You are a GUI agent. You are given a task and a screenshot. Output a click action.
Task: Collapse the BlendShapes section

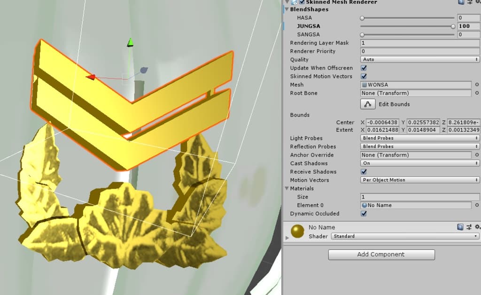pos(287,9)
